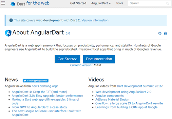Open the GitHub source icon
172x119 pixels.
(160, 33)
